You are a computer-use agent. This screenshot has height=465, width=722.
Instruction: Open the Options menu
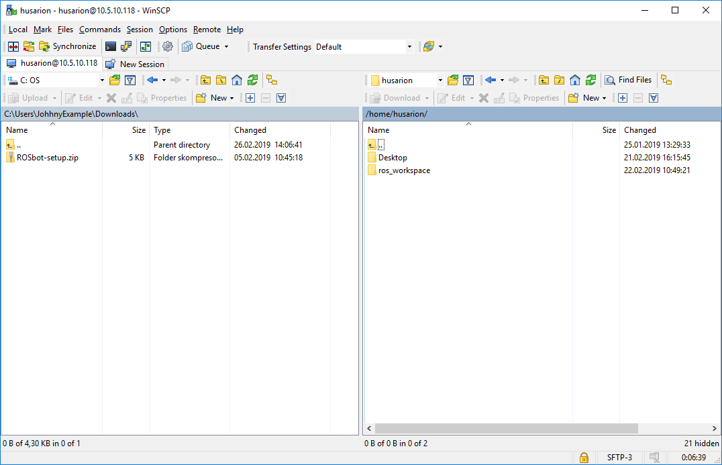pyautogui.click(x=173, y=30)
